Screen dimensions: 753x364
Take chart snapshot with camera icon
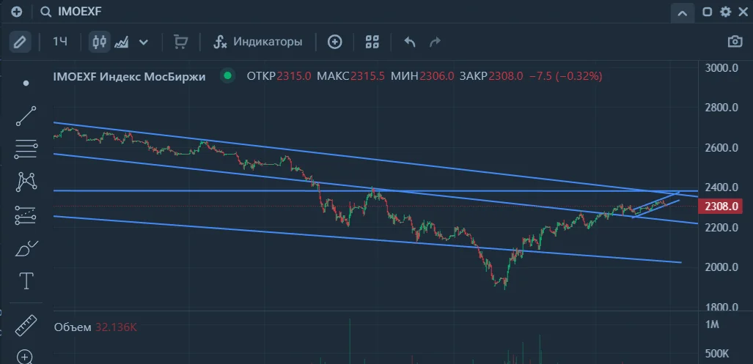pos(735,42)
